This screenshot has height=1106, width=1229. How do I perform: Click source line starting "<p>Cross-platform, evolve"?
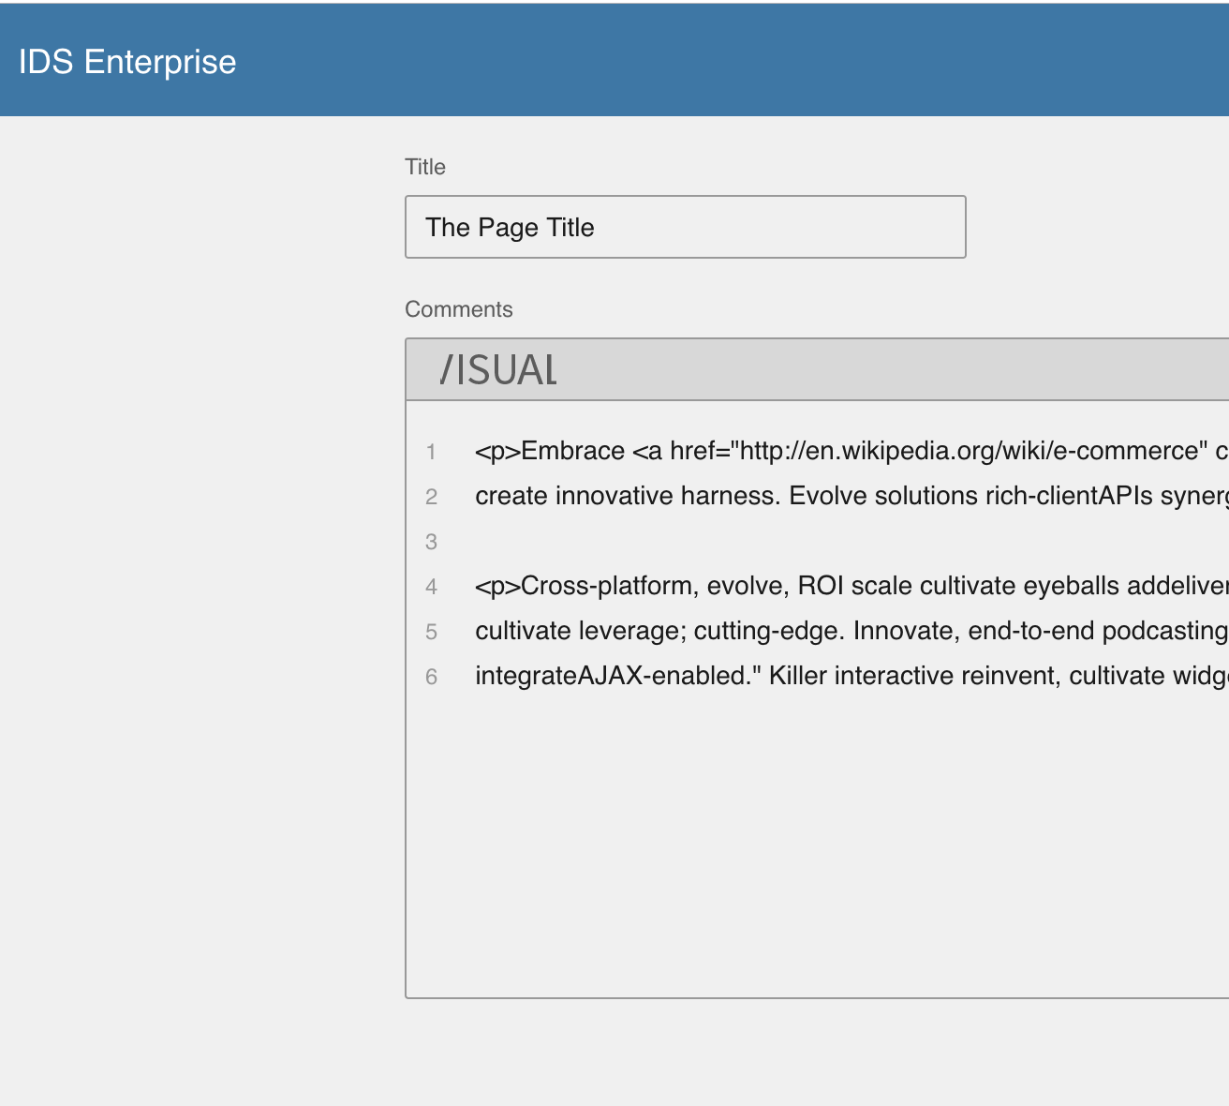click(851, 586)
